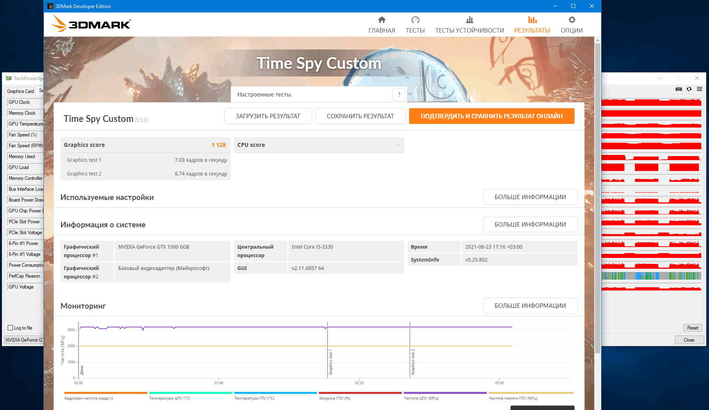Click the GPU-Z refresh icon
This screenshot has height=410, width=709.
[689, 89]
